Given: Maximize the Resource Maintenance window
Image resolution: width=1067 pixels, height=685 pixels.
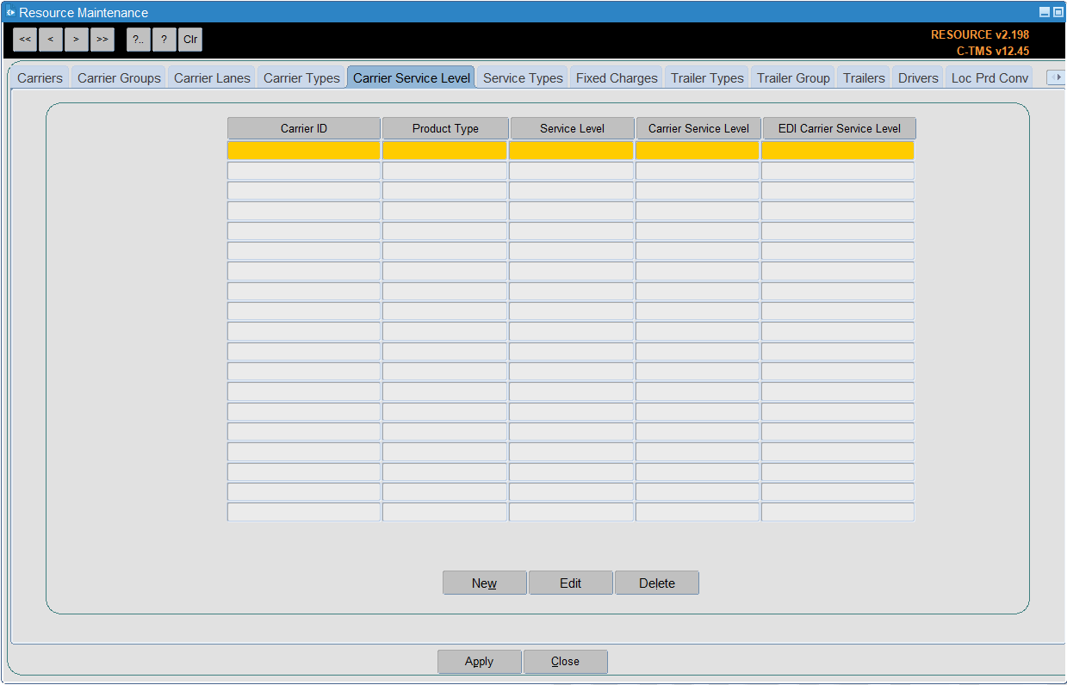Looking at the screenshot, I should click(x=1058, y=12).
